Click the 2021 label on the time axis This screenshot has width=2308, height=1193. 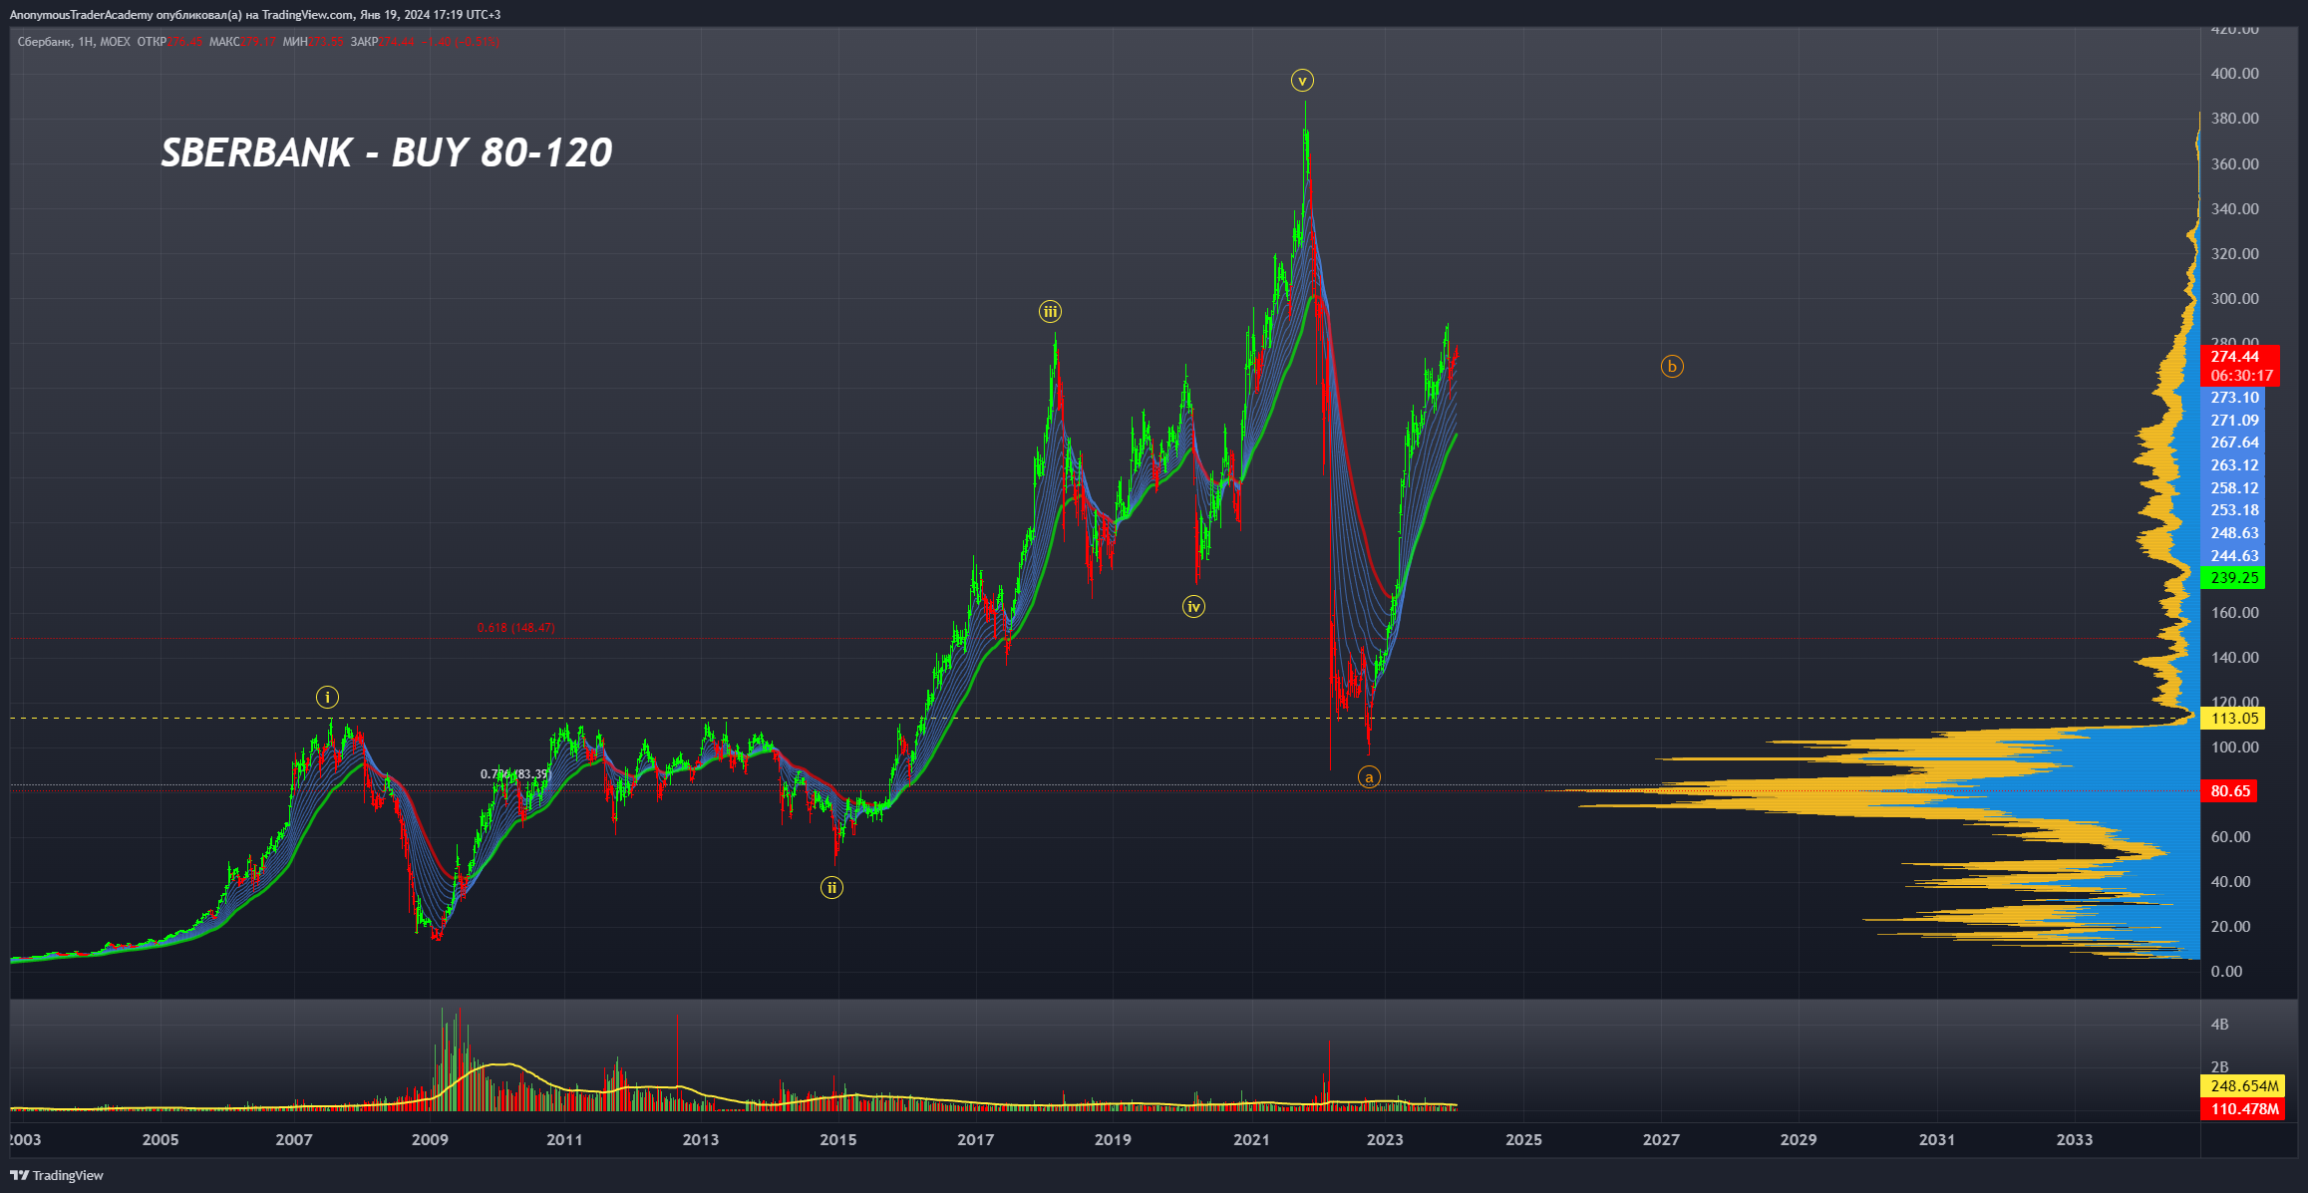(1250, 1140)
